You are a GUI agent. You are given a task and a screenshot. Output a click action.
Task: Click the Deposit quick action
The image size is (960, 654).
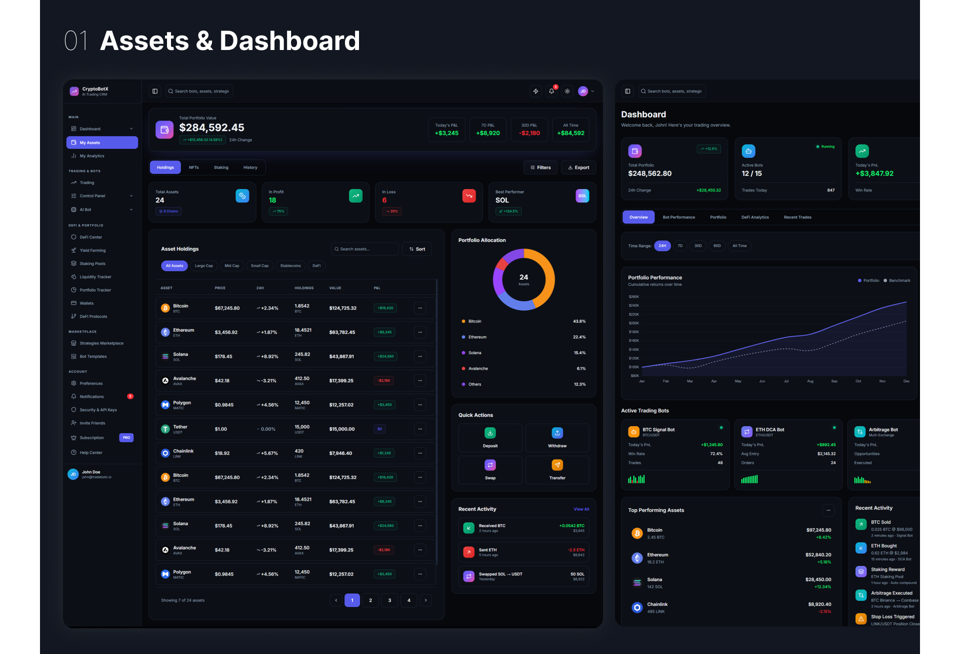click(x=490, y=438)
